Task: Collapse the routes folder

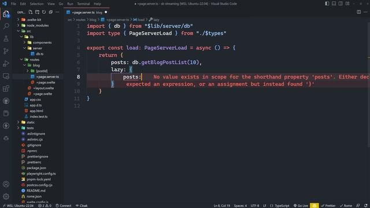Action: coord(21,60)
